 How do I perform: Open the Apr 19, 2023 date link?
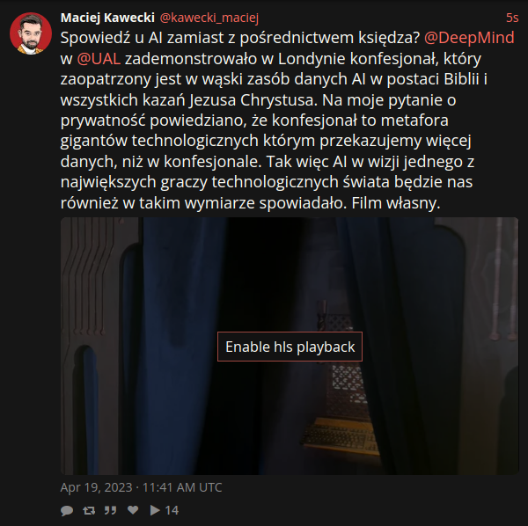coord(141,487)
